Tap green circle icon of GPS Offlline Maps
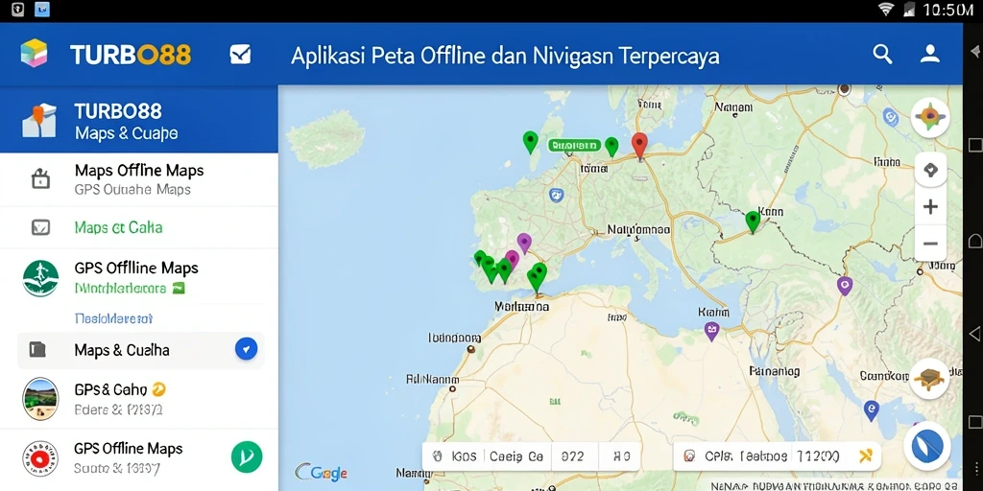The height and width of the screenshot is (491, 983). tap(40, 278)
